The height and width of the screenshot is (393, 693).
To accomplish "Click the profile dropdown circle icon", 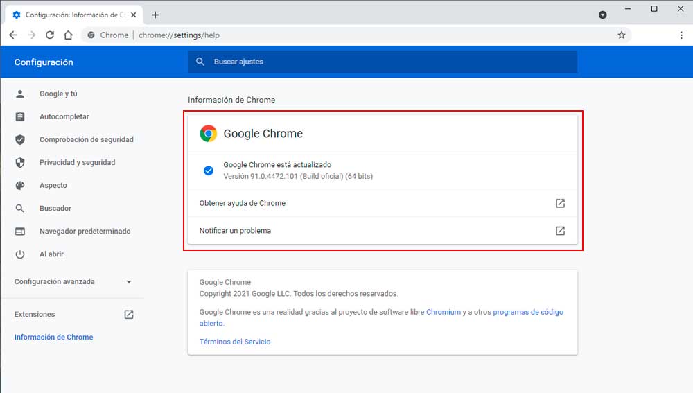I will pyautogui.click(x=602, y=15).
